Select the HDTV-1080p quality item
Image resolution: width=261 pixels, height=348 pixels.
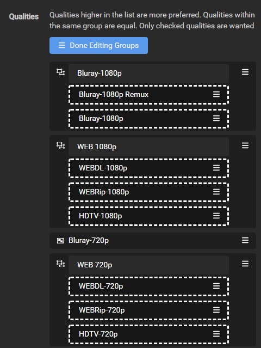pyautogui.click(x=148, y=216)
